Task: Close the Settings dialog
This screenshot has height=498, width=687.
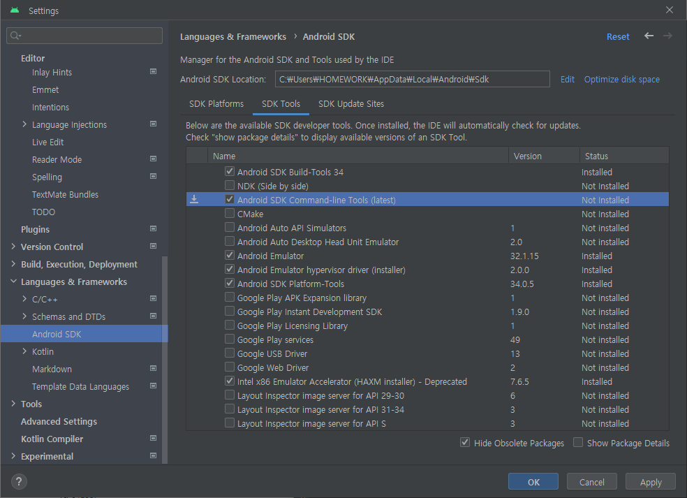Action: click(x=670, y=10)
